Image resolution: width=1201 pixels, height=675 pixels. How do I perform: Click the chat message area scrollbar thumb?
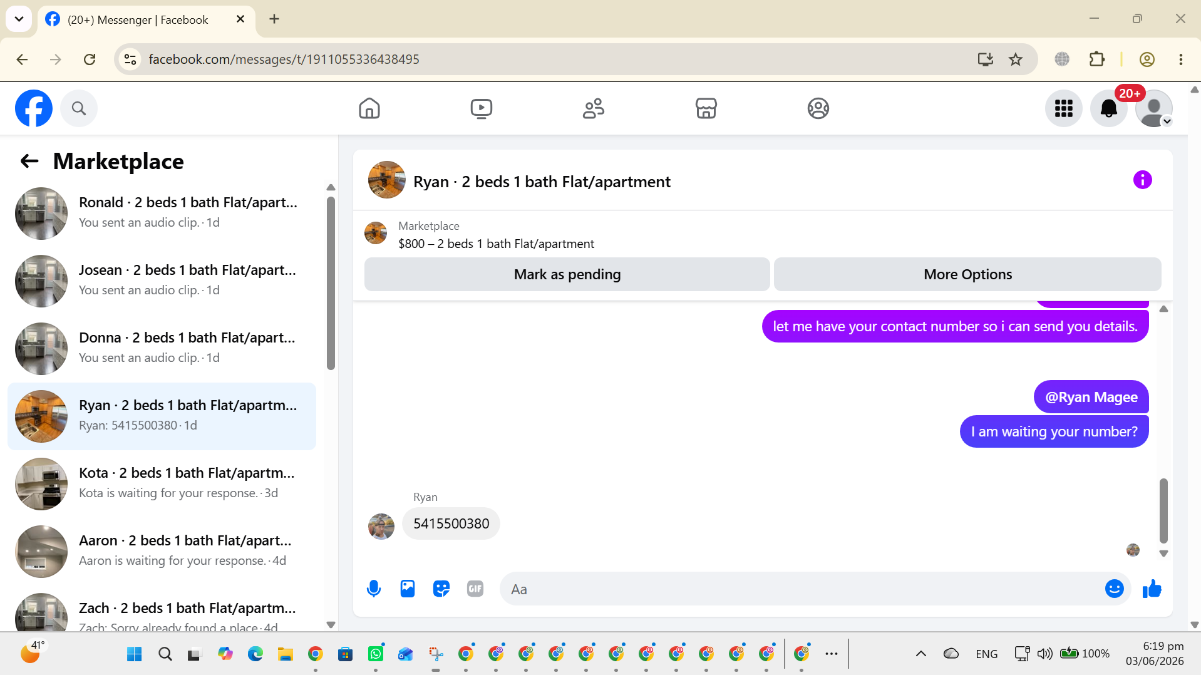pyautogui.click(x=1163, y=510)
